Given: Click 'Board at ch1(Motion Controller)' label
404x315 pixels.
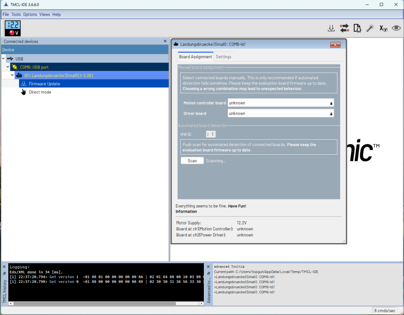Looking at the screenshot, I should (205, 229).
